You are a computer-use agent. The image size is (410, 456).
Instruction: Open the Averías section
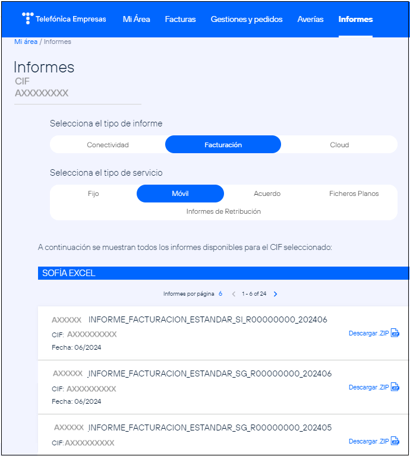(x=310, y=19)
